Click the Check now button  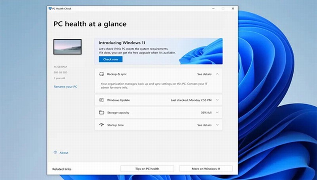111,59
